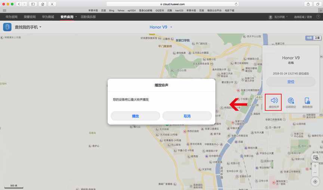The width and height of the screenshot is (323, 190).
Task: Open the first 百度 bookmark
Action: pos(104,10)
